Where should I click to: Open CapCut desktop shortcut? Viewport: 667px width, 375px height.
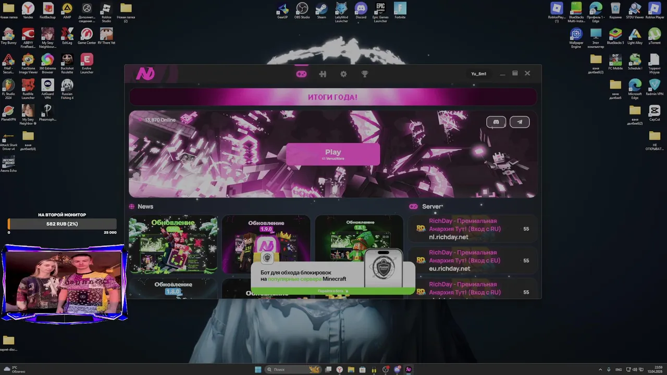(654, 113)
